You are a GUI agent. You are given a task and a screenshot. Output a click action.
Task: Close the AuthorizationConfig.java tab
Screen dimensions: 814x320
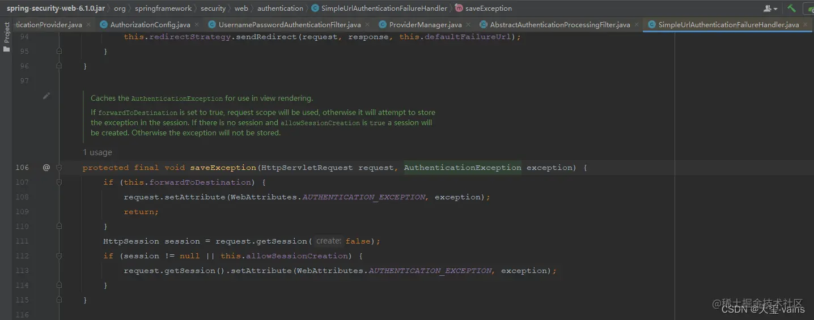pos(197,25)
